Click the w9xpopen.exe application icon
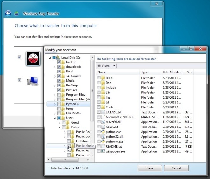Viewport: 210px width, 179px height. click(x=103, y=151)
